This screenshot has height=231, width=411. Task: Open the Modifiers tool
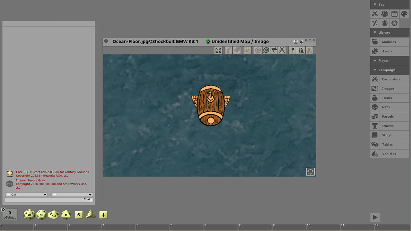pos(375,23)
